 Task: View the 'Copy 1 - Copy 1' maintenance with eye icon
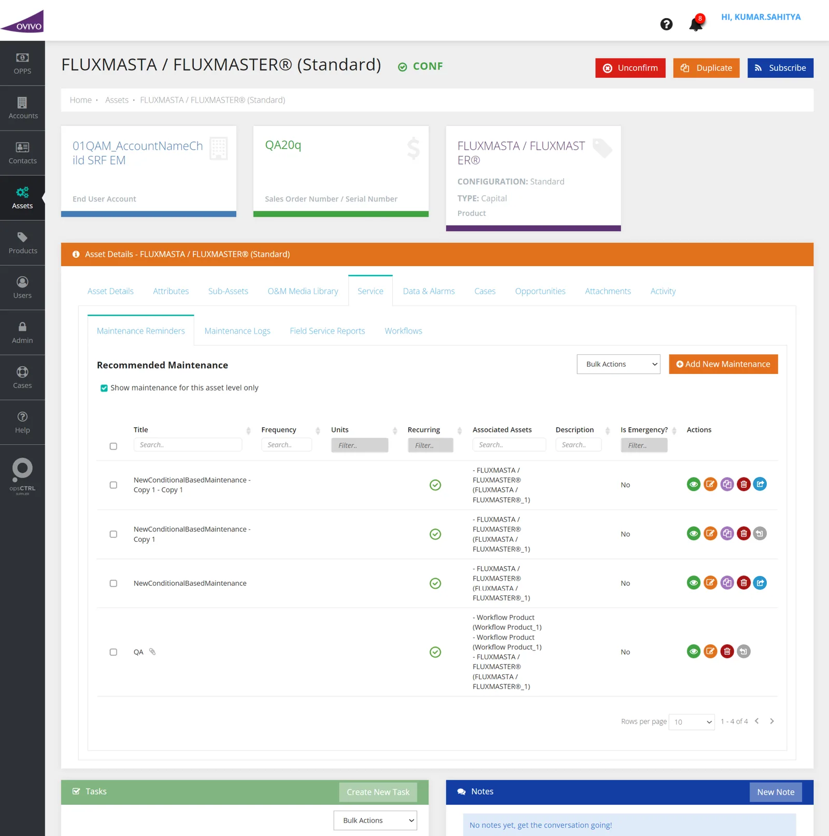pos(693,484)
